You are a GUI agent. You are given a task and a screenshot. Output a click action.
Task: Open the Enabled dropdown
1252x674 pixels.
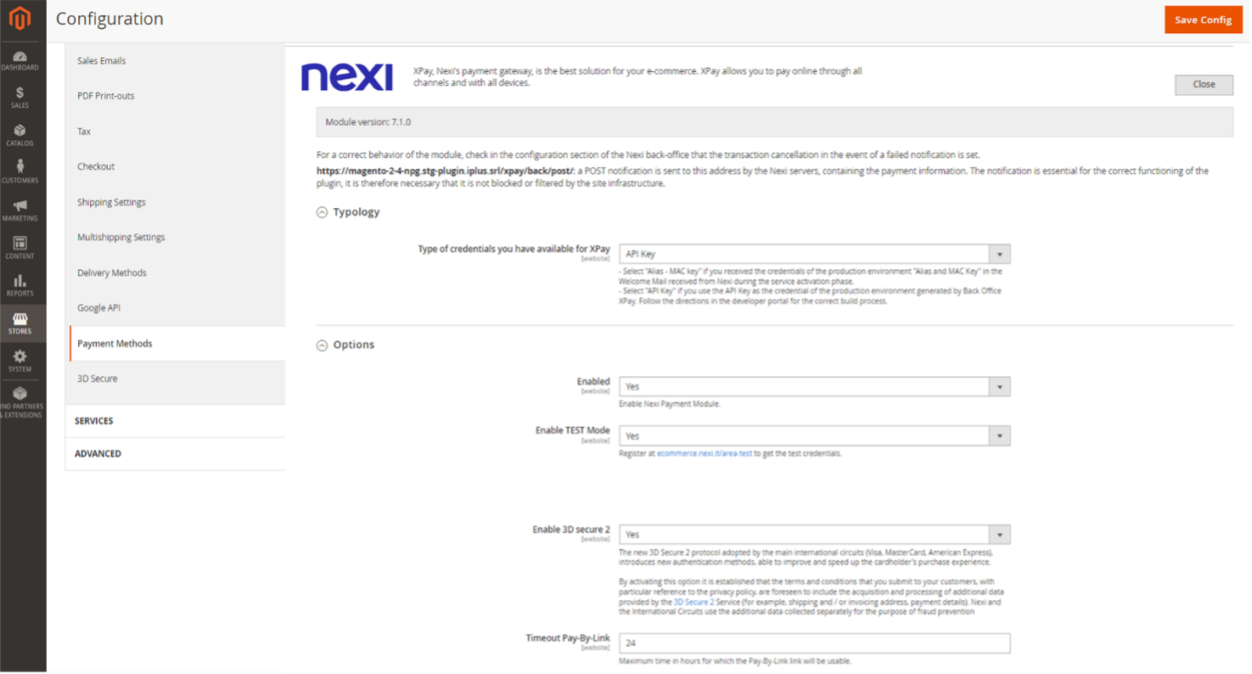(x=815, y=386)
